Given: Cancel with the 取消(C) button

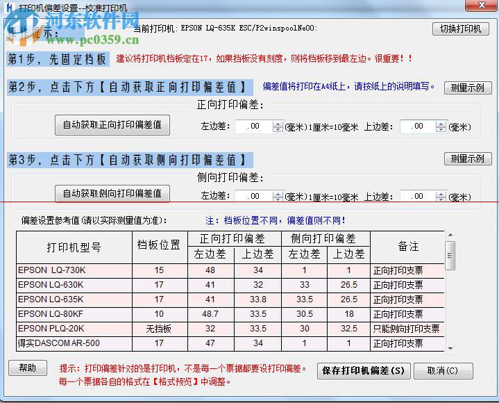Looking at the screenshot, I should tap(443, 371).
